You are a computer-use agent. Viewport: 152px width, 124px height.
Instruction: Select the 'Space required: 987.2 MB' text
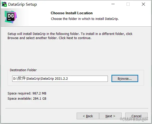[x=27, y=93]
